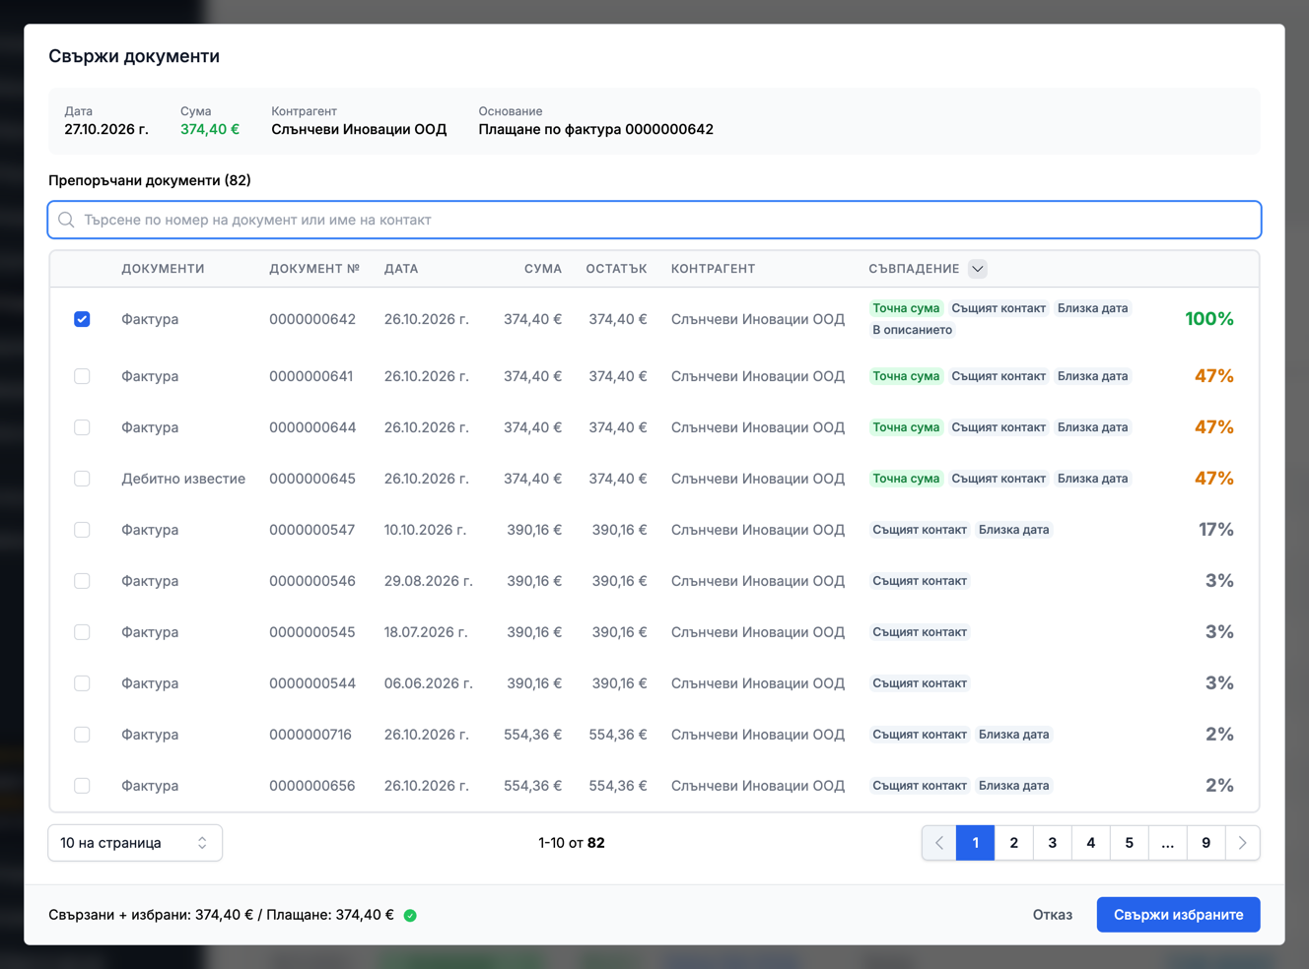Image resolution: width=1309 pixels, height=969 pixels.
Task: Go to pagination page 4
Action: (1090, 843)
